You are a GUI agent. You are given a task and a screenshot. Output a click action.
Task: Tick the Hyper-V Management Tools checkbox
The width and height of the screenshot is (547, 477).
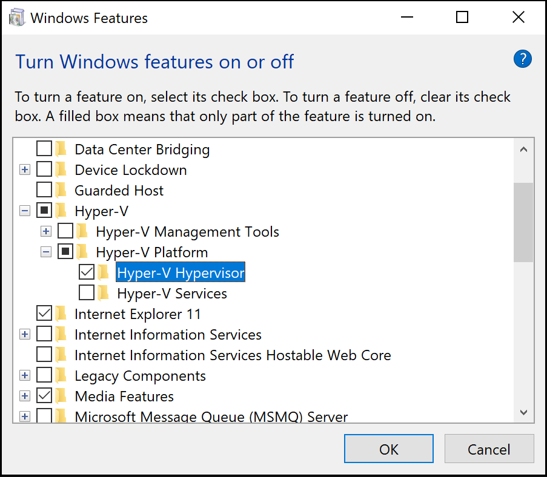tap(65, 232)
